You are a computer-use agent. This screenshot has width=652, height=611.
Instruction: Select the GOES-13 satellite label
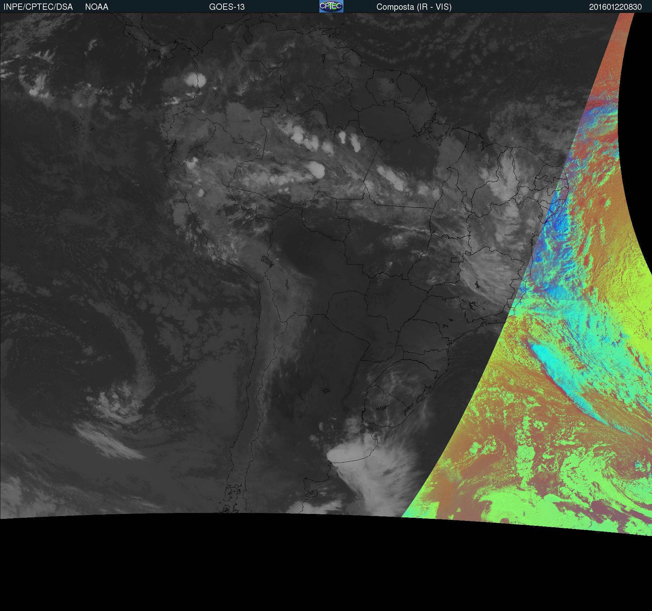click(227, 7)
